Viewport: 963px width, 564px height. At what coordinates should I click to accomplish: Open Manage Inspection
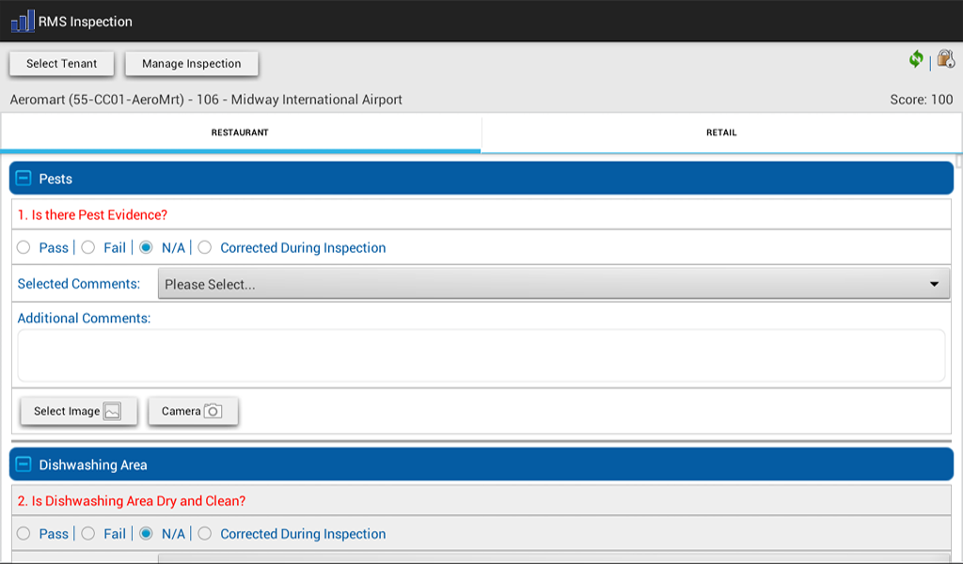(191, 63)
